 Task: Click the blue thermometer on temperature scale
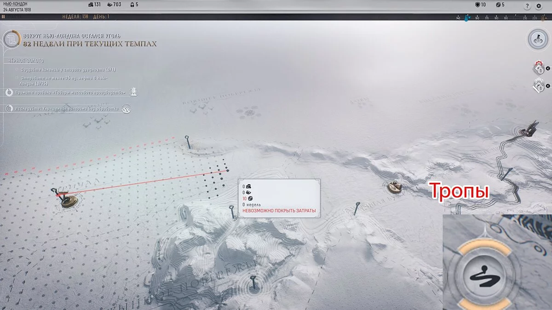pyautogui.click(x=466, y=18)
